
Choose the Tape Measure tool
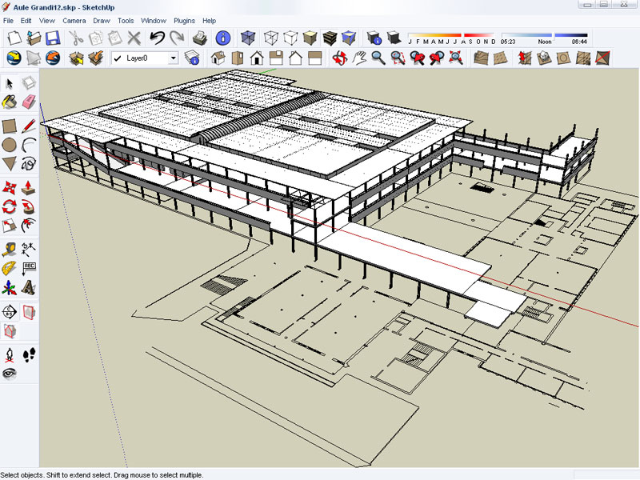pyautogui.click(x=10, y=249)
